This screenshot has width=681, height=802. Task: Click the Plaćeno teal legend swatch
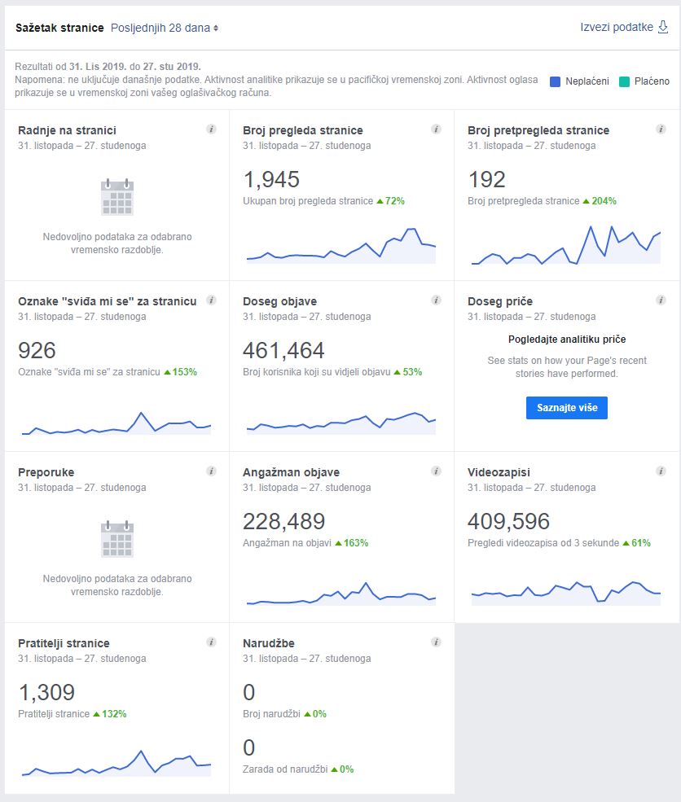(624, 81)
